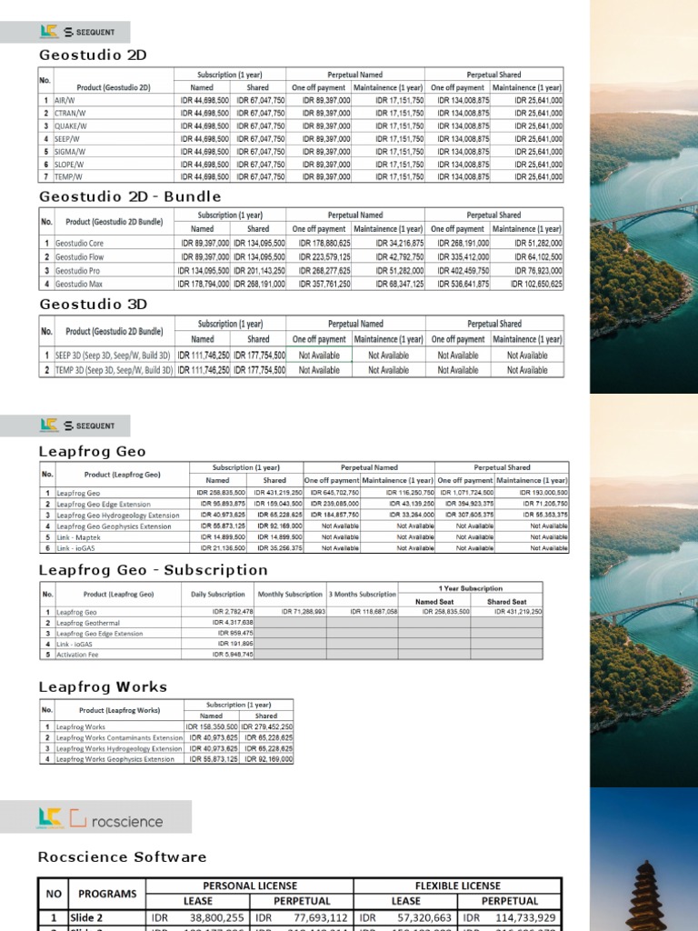Screen dimensions: 698x931
Task: Click the SLOPE/W product name
Action: click(x=69, y=165)
